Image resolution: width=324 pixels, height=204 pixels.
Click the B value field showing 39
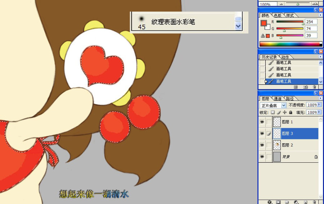[x=311, y=36]
